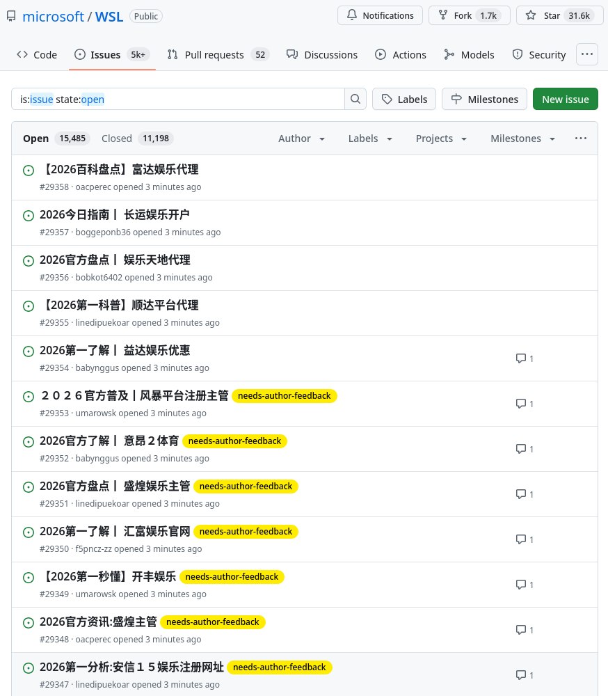
Task: Click the open-status icon of issue #29358
Action: (29, 170)
